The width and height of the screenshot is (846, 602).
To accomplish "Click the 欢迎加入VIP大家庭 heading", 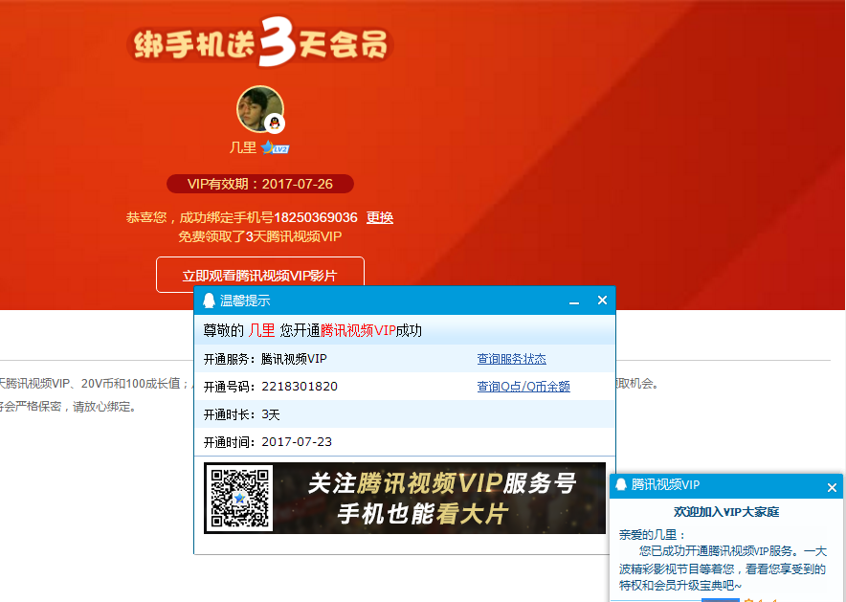I will coord(726,511).
